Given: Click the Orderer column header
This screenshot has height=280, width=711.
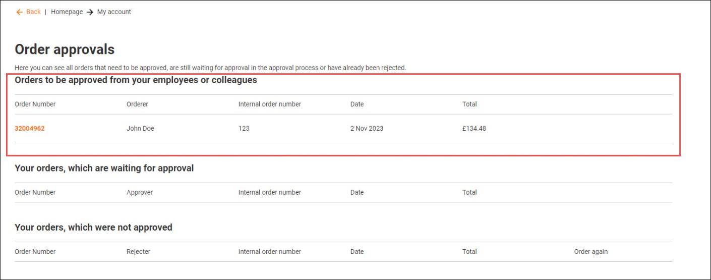Looking at the screenshot, I should coord(137,104).
